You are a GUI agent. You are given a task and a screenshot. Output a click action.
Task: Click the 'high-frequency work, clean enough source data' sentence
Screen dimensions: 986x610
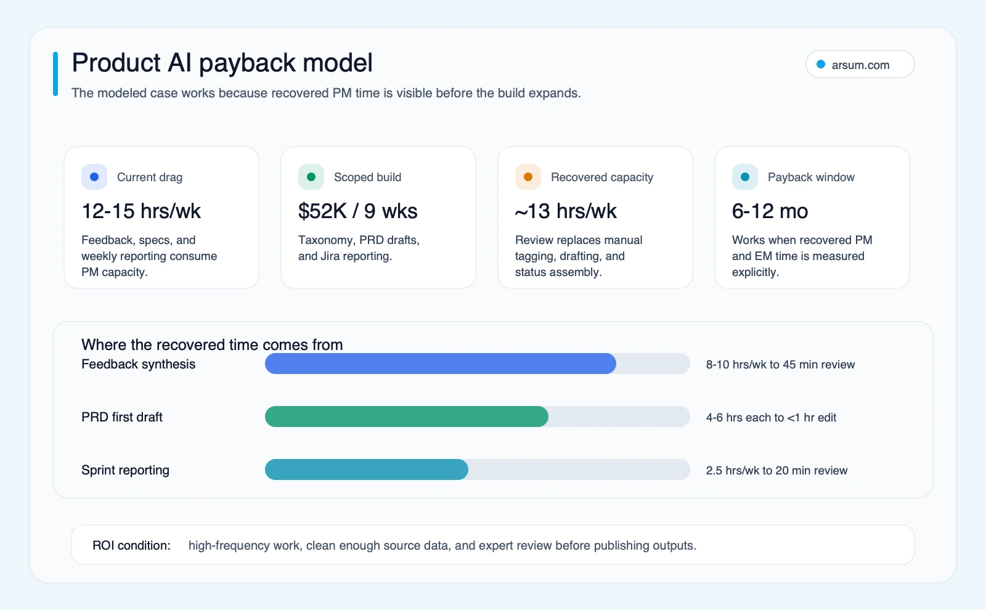[442, 545]
